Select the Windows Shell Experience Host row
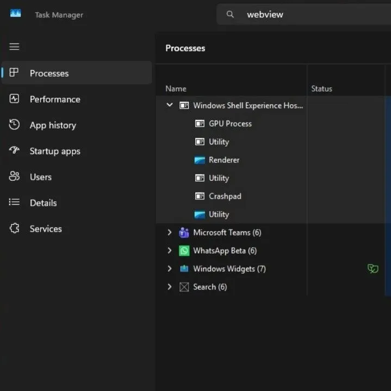Screen dimensions: 391x391 pyautogui.click(x=273, y=105)
